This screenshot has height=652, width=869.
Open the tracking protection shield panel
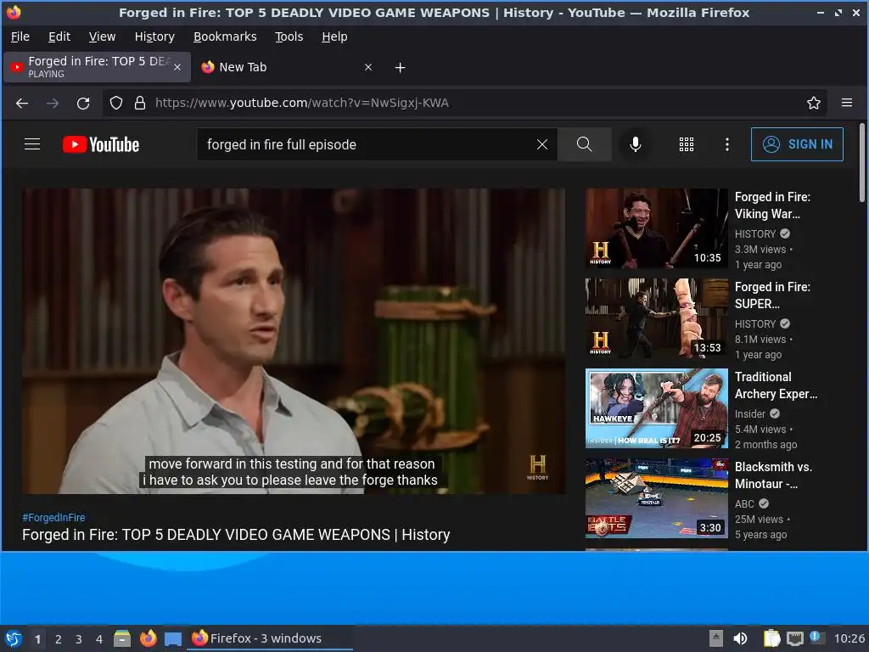pos(115,103)
